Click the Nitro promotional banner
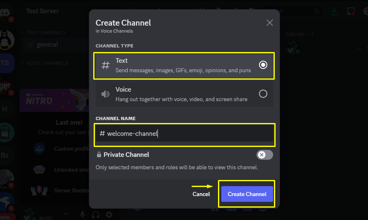 54,100
